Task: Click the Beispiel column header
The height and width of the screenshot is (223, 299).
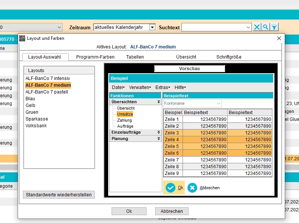Action: click(173, 113)
